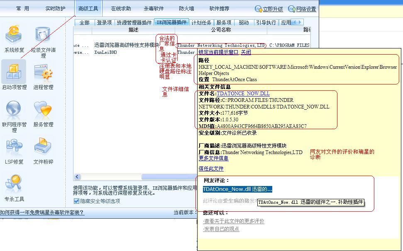Select the IE浏览器插件 sub-tab
This screenshot has width=403, height=251.
pyautogui.click(x=171, y=22)
